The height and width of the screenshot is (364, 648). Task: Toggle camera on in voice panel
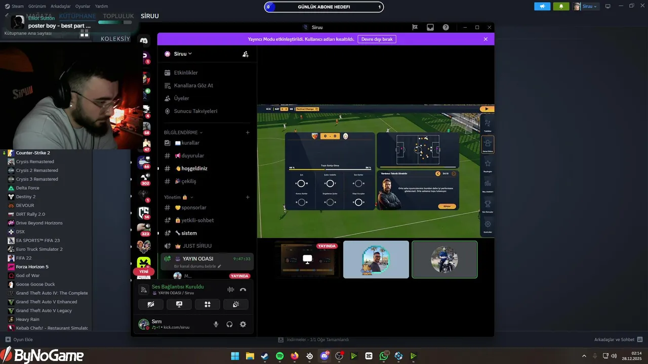(151, 304)
